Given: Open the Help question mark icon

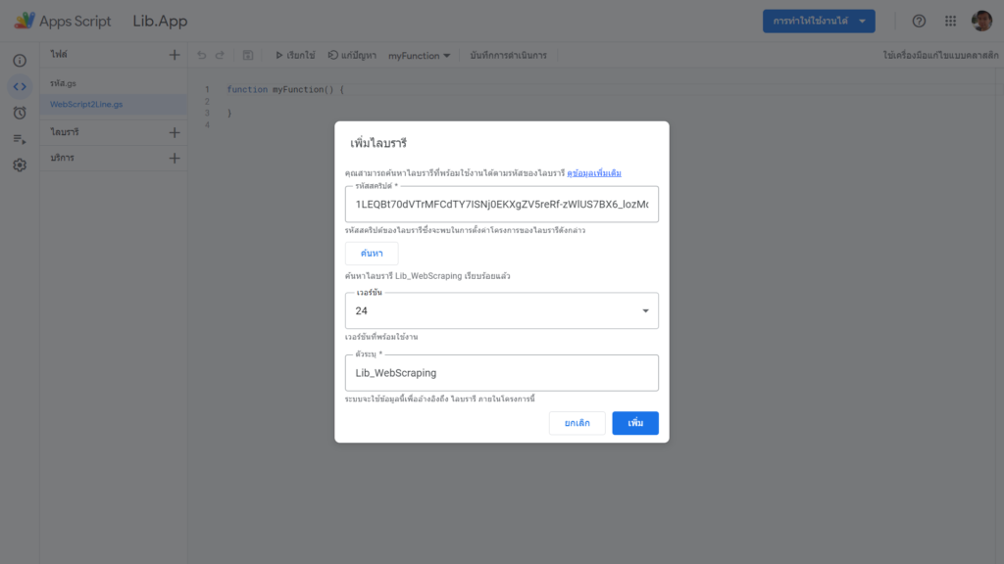Looking at the screenshot, I should click(x=919, y=22).
